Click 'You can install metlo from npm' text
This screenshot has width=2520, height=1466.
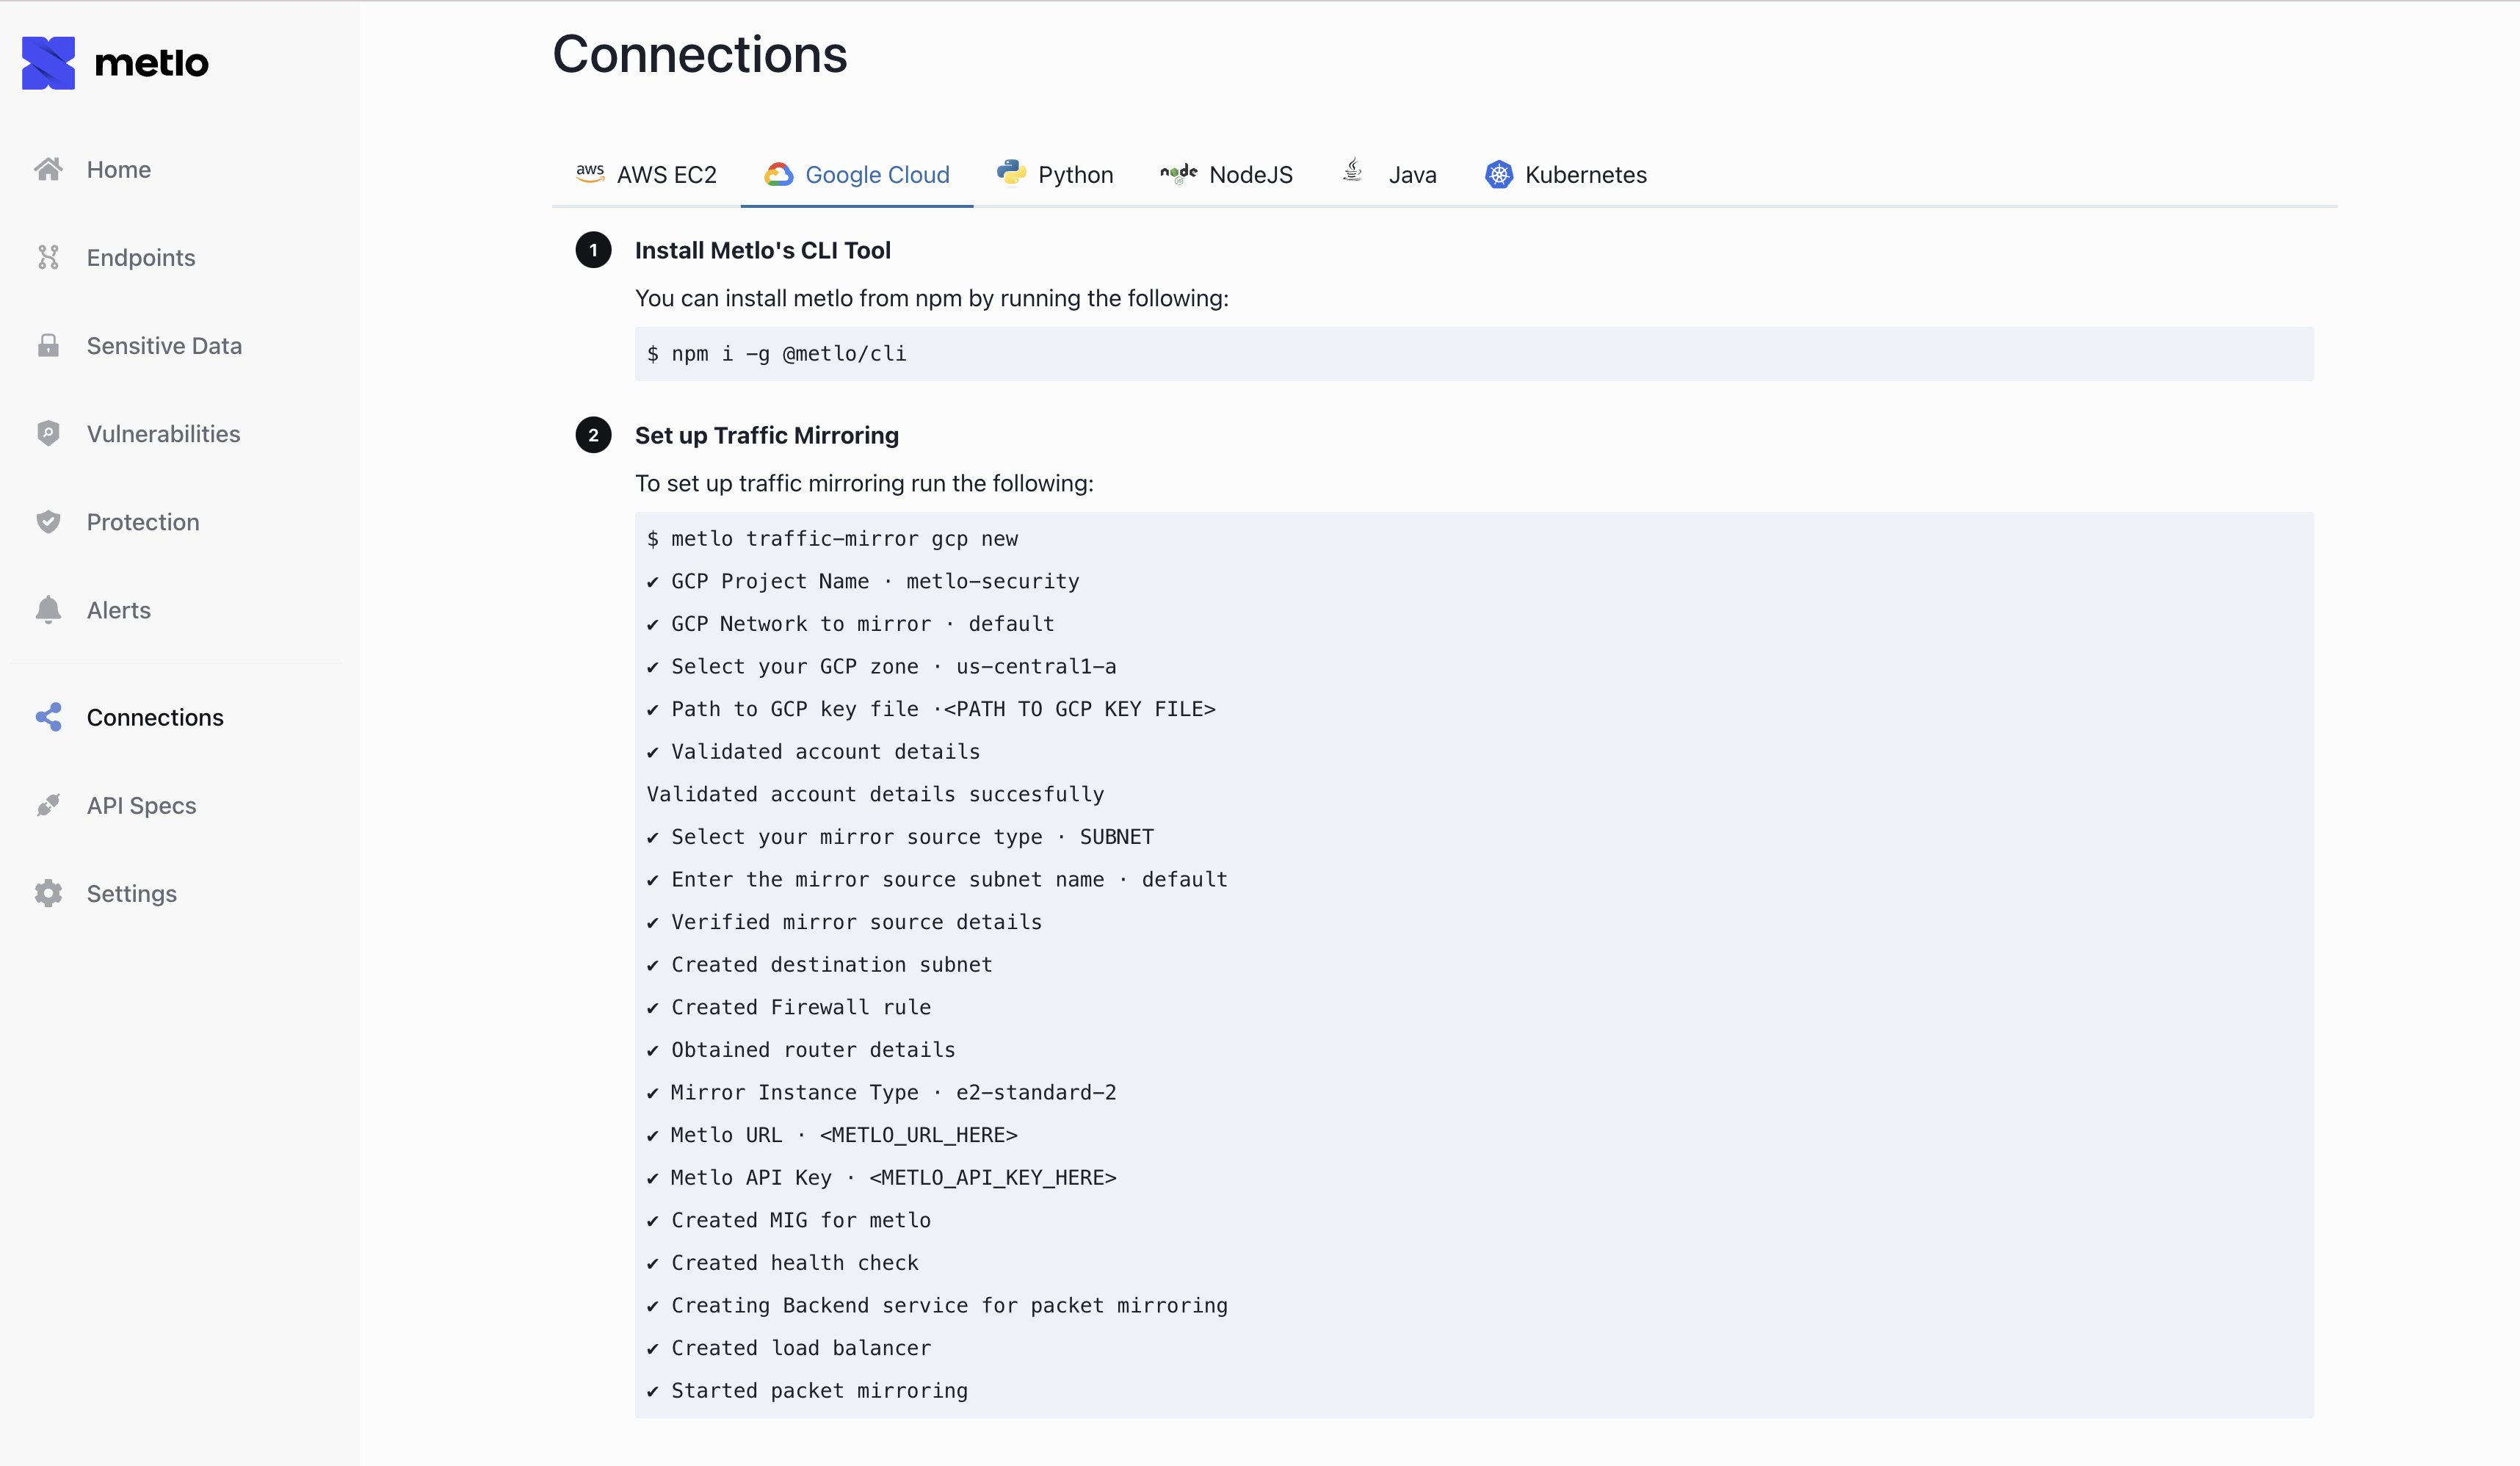pyautogui.click(x=932, y=298)
